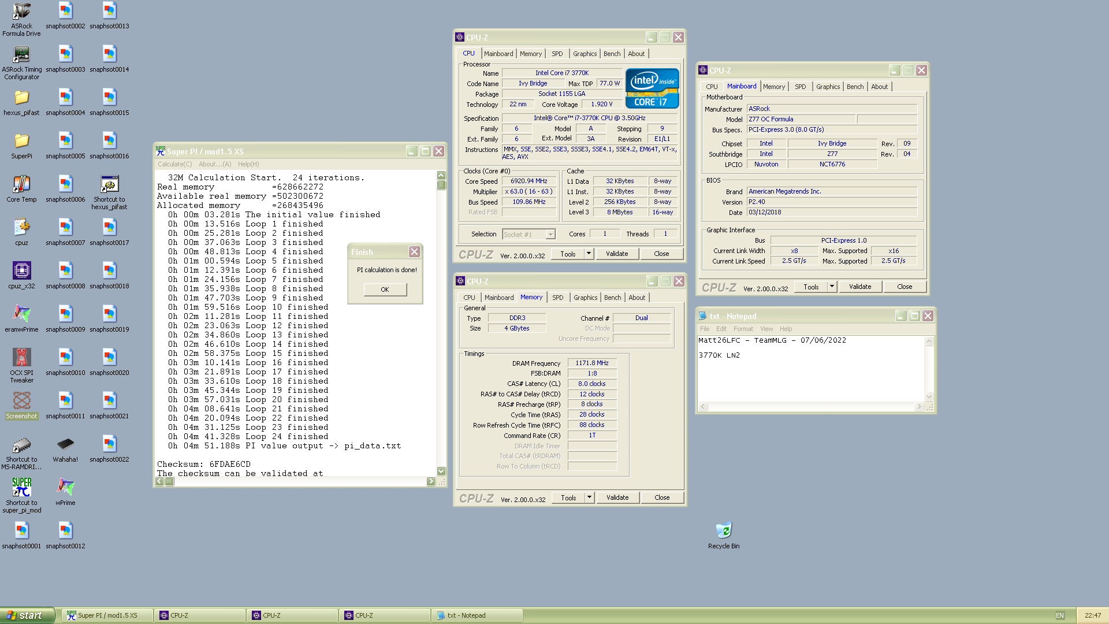The image size is (1109, 624).
Task: Click Super PI horizontal scrollbar right arrow
Action: point(431,481)
